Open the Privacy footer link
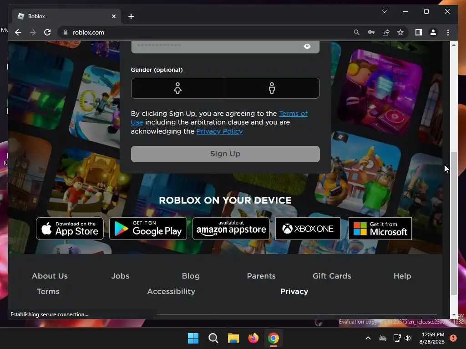This screenshot has height=349, width=466. tap(294, 291)
